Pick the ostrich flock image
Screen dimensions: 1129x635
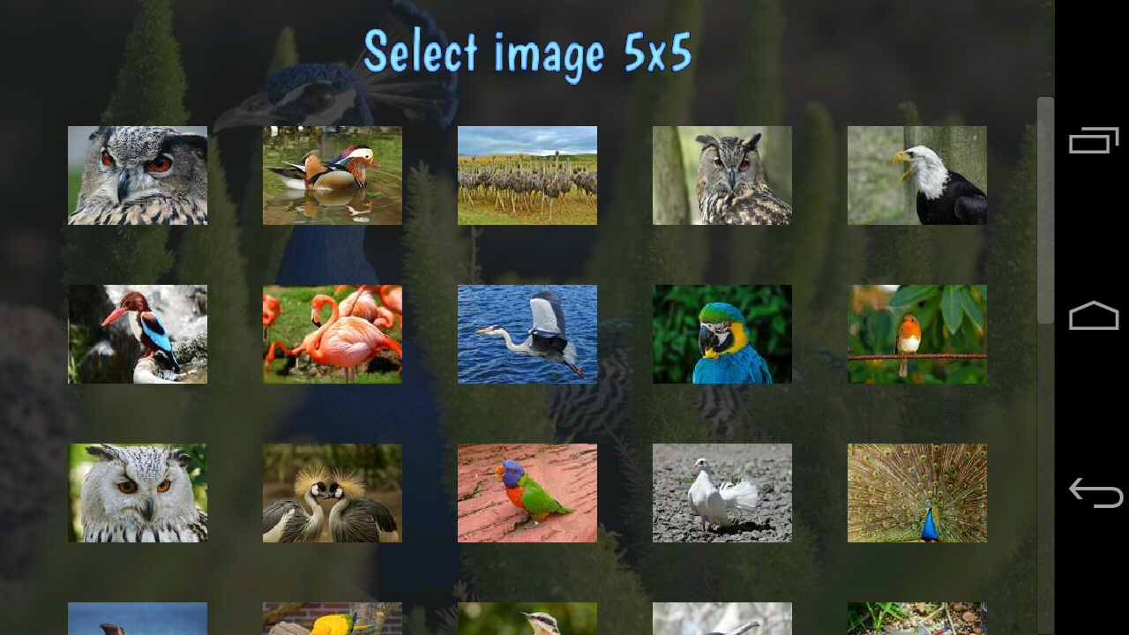(x=527, y=176)
